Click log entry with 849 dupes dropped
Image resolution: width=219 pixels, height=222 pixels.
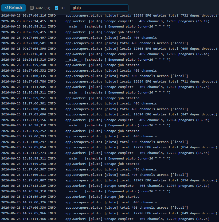click(x=109, y=213)
